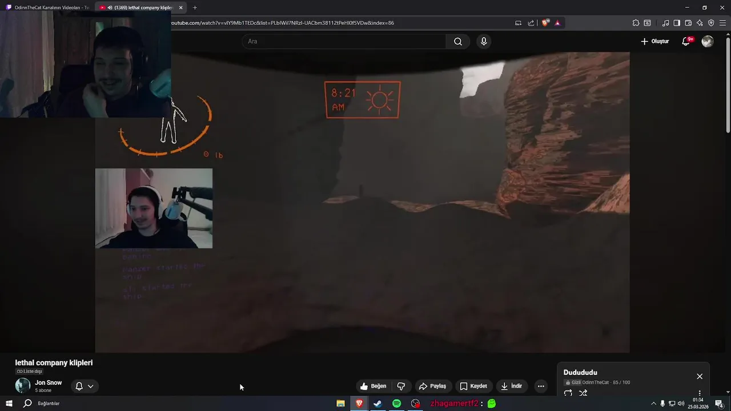This screenshot has height=411, width=731.
Task: Open the browser hamburger main menu
Action: [722, 23]
